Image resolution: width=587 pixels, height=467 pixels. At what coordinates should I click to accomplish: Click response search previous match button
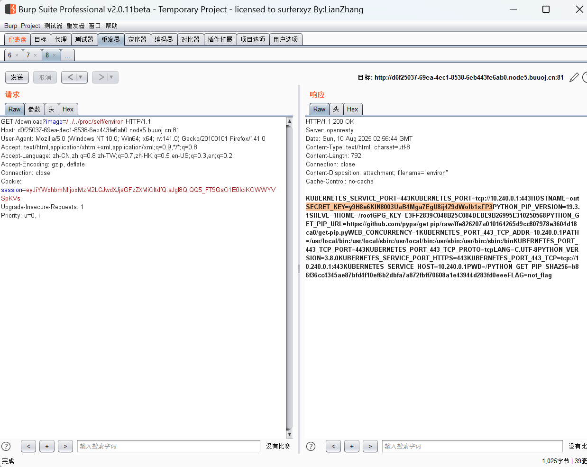333,446
